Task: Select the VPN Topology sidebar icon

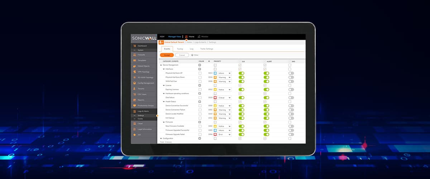Action: point(134,72)
